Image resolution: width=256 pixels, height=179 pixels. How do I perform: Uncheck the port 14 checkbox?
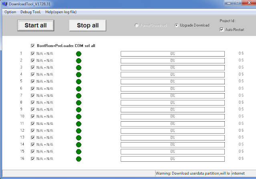(x=33, y=144)
